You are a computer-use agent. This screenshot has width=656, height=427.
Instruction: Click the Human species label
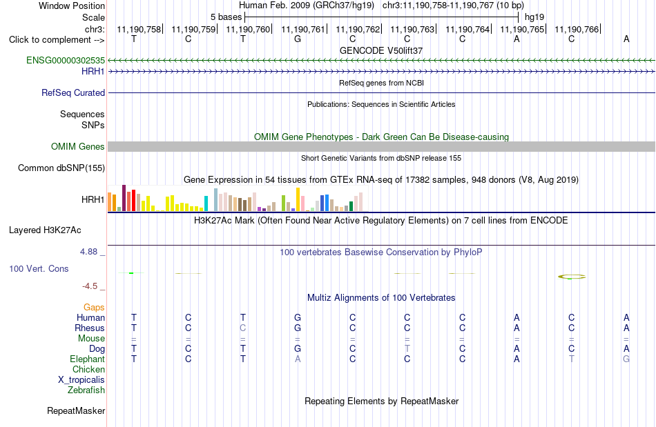click(x=90, y=317)
